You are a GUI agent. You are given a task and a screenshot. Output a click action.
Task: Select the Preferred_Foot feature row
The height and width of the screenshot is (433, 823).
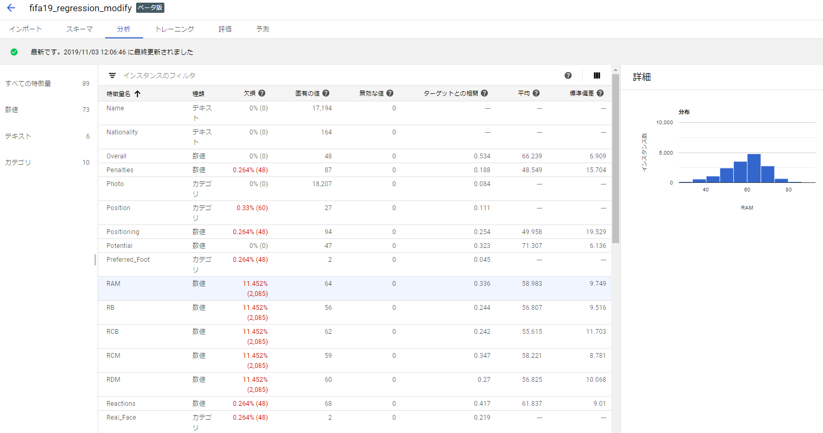tap(355, 264)
